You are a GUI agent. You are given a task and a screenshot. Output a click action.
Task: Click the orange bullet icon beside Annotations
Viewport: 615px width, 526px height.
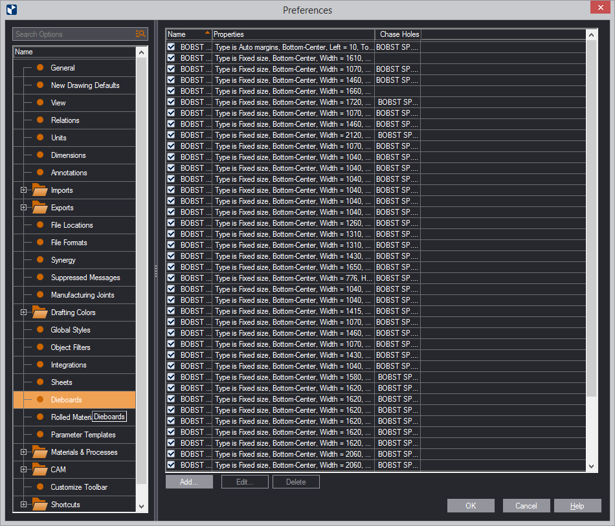point(40,172)
